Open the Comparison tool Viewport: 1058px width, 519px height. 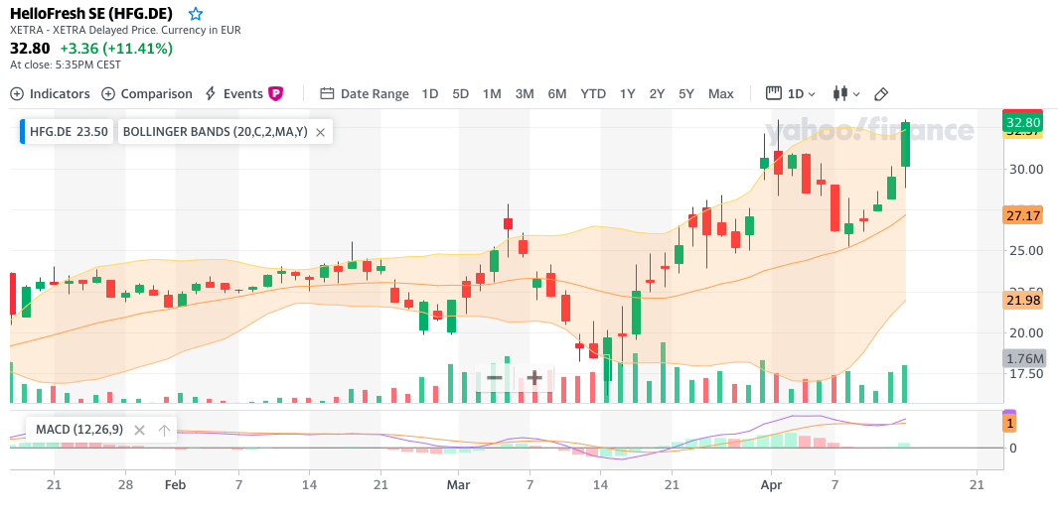146,93
